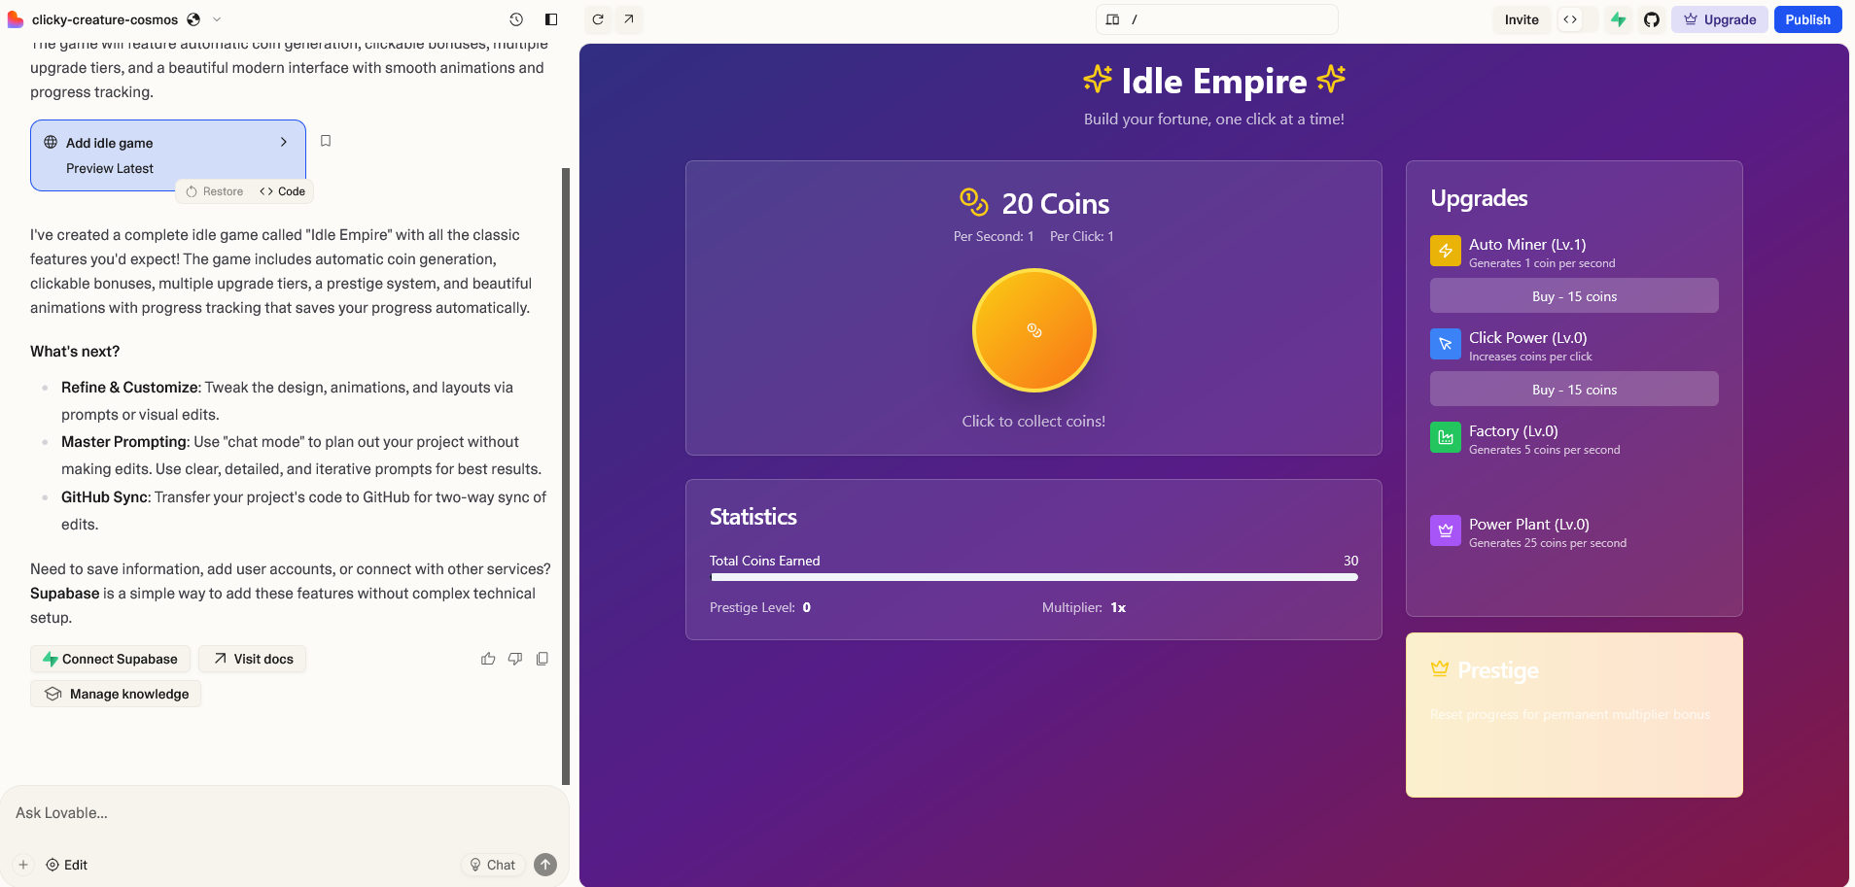Screen dimensions: 1855x887
Task: Refresh the preview
Action: pos(598,19)
